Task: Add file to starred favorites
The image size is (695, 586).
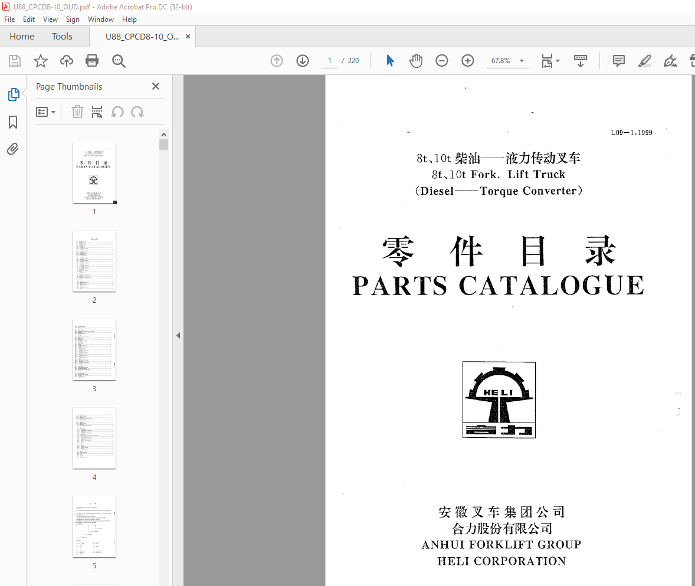Action: [x=40, y=61]
